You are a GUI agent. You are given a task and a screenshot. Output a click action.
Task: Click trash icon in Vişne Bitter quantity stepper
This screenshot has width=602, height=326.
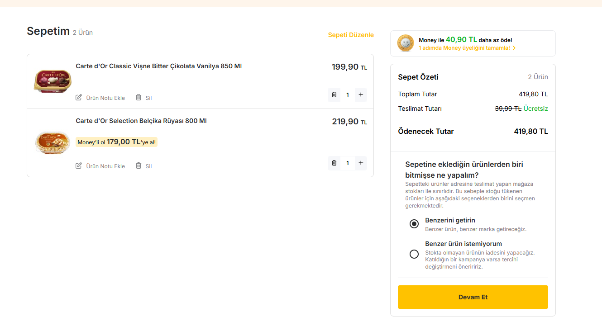[x=334, y=95]
